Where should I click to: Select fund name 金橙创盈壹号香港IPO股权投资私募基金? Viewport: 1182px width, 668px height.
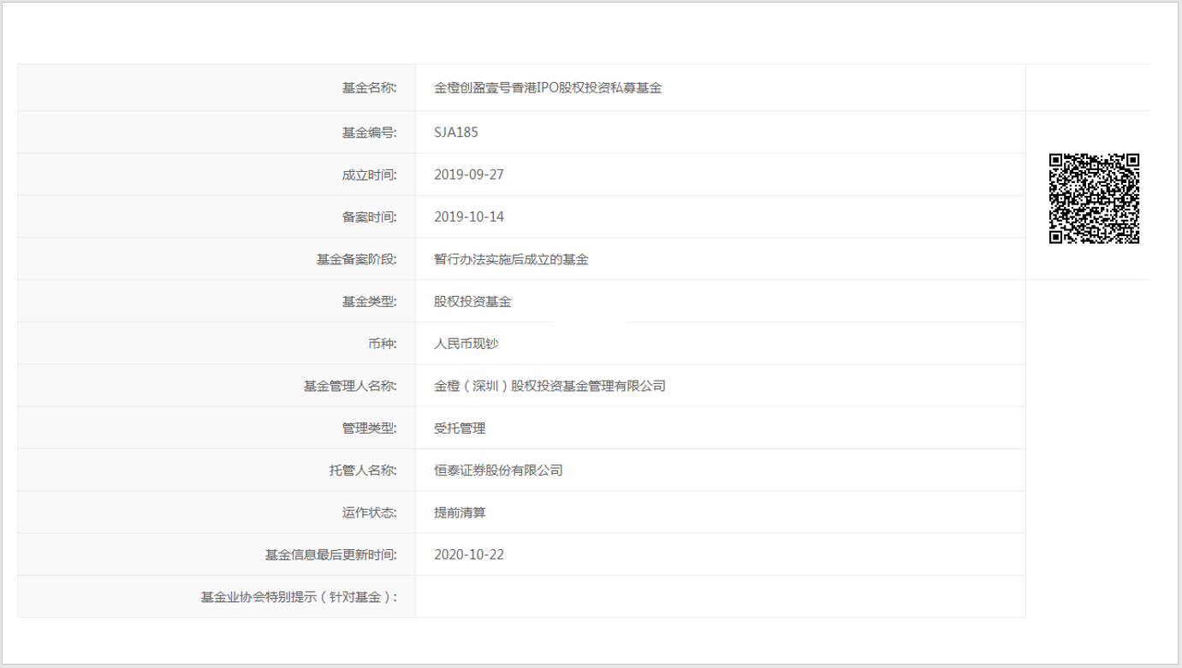pos(548,87)
